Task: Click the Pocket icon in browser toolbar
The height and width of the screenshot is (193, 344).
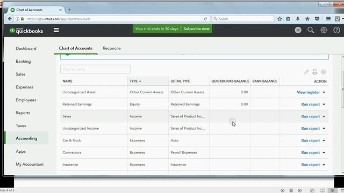Action: coord(317,19)
